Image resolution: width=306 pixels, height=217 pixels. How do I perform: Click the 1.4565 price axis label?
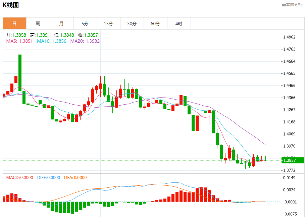[x=289, y=73]
